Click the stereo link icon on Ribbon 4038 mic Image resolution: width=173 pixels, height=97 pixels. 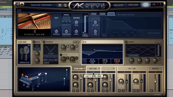click(29, 45)
